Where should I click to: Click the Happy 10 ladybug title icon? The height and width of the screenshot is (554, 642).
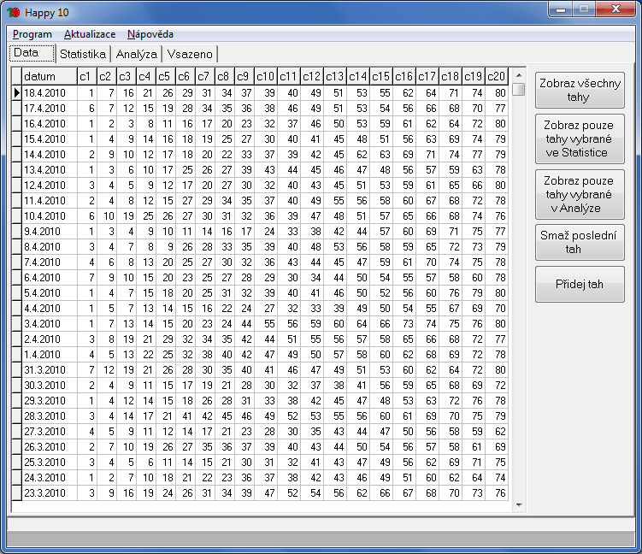(x=14, y=12)
